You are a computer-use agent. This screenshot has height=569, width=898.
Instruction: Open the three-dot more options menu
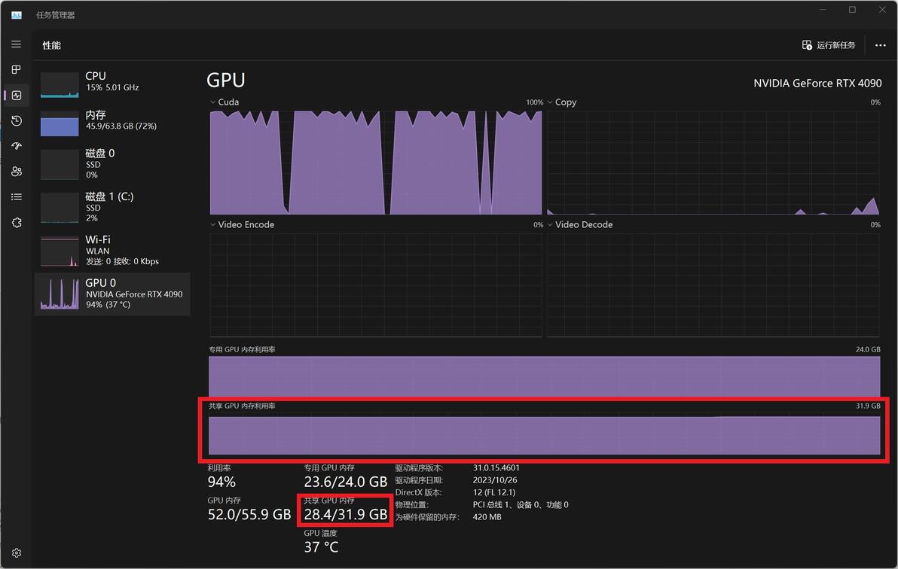(880, 45)
